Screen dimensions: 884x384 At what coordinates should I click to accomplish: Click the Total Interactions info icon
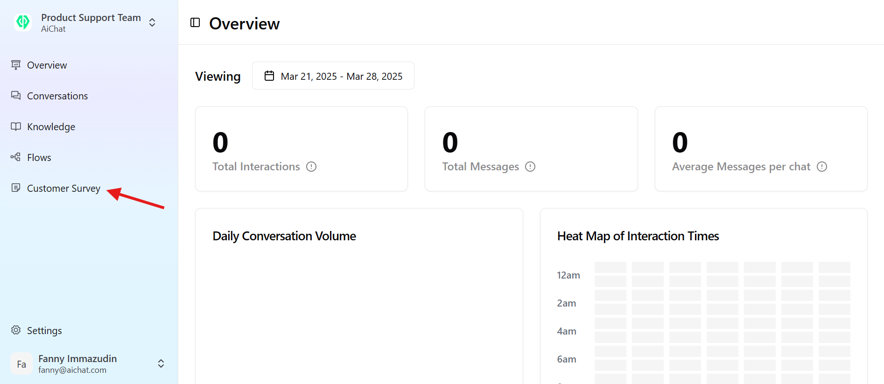[x=311, y=167]
